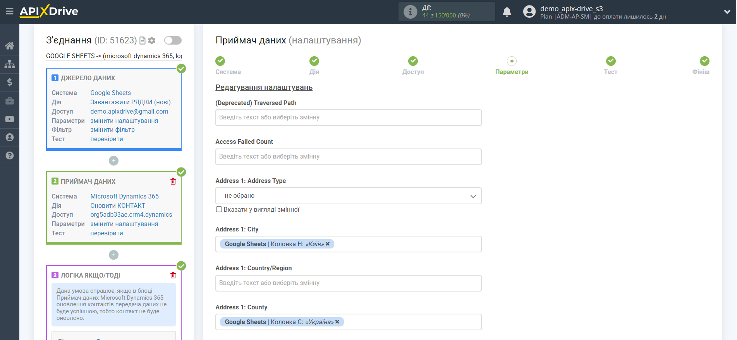Open briefcase icon in sidebar

point(10,101)
